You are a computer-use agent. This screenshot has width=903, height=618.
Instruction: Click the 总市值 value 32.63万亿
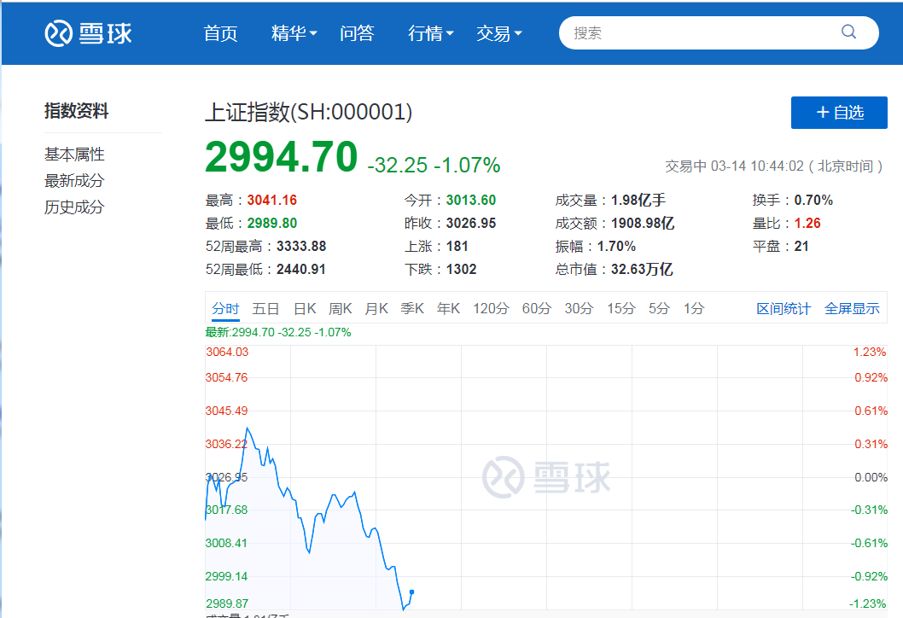coord(642,270)
